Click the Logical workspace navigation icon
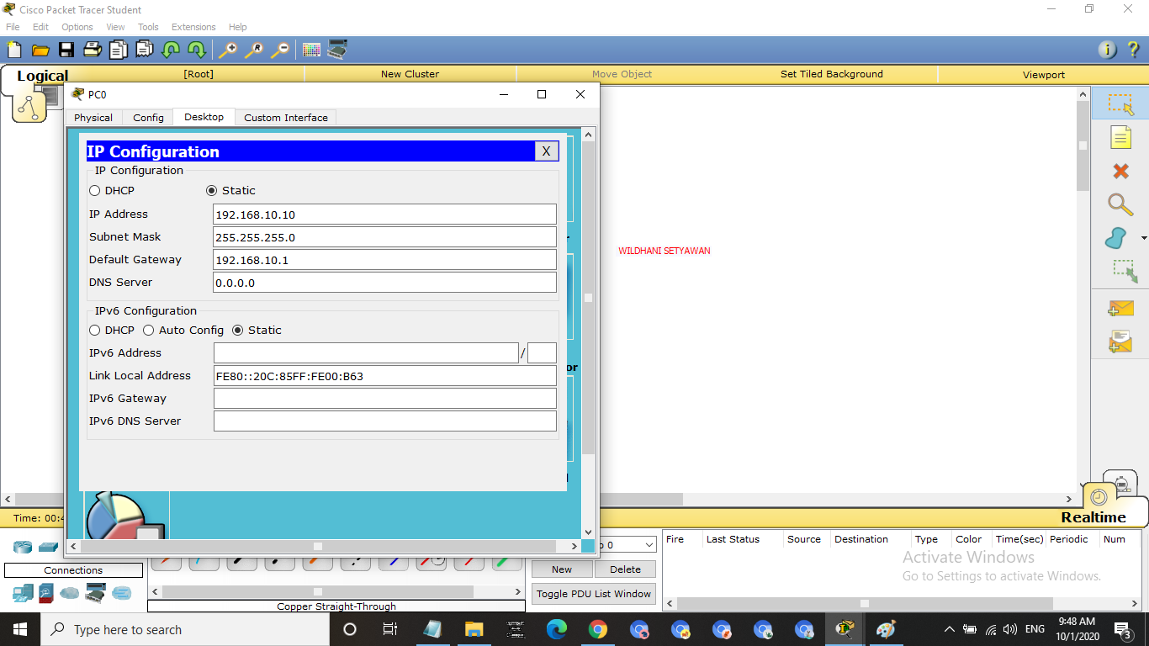This screenshot has height=646, width=1149. coord(29,106)
